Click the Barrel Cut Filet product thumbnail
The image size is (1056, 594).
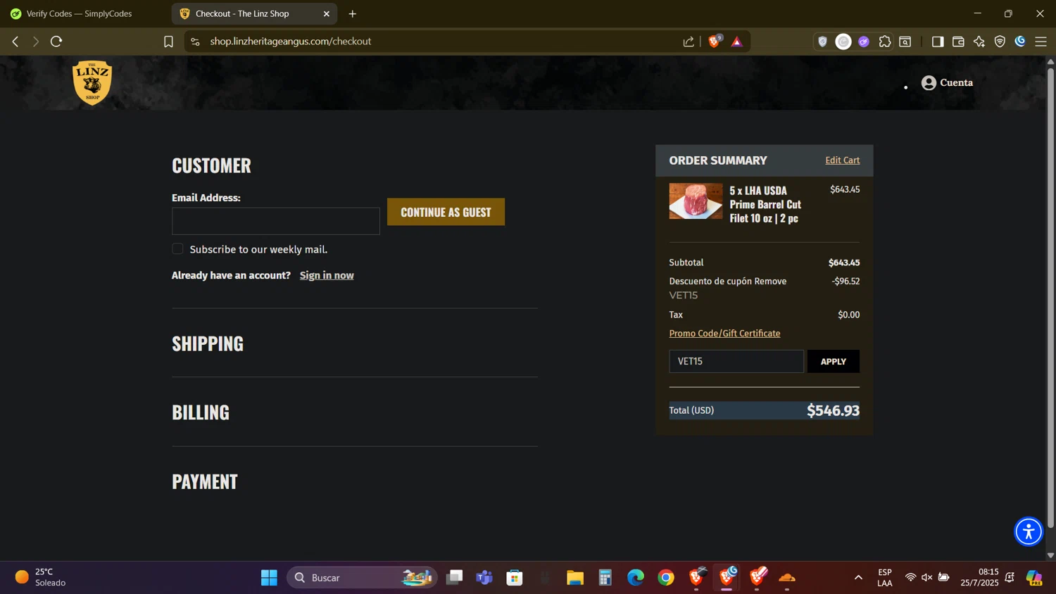pyautogui.click(x=696, y=201)
